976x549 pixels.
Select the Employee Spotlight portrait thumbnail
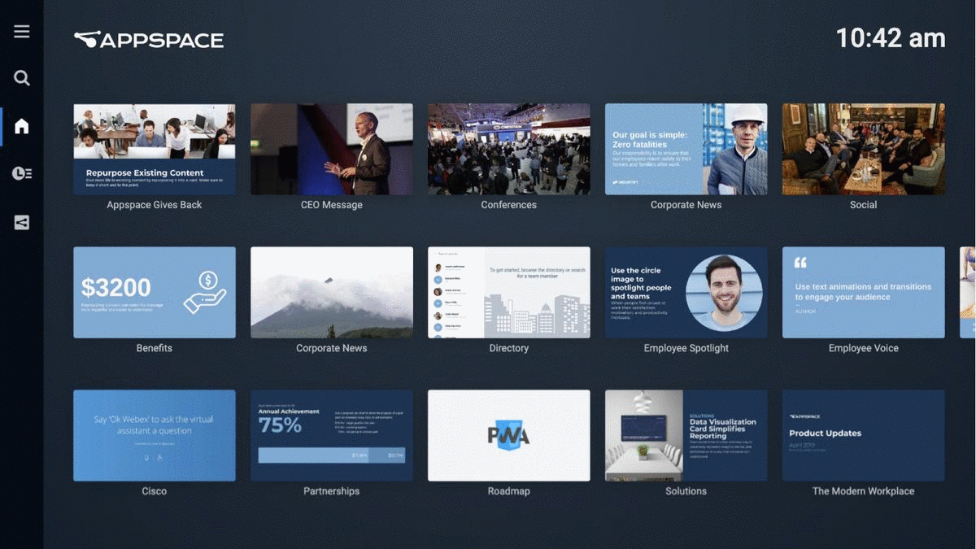(686, 293)
